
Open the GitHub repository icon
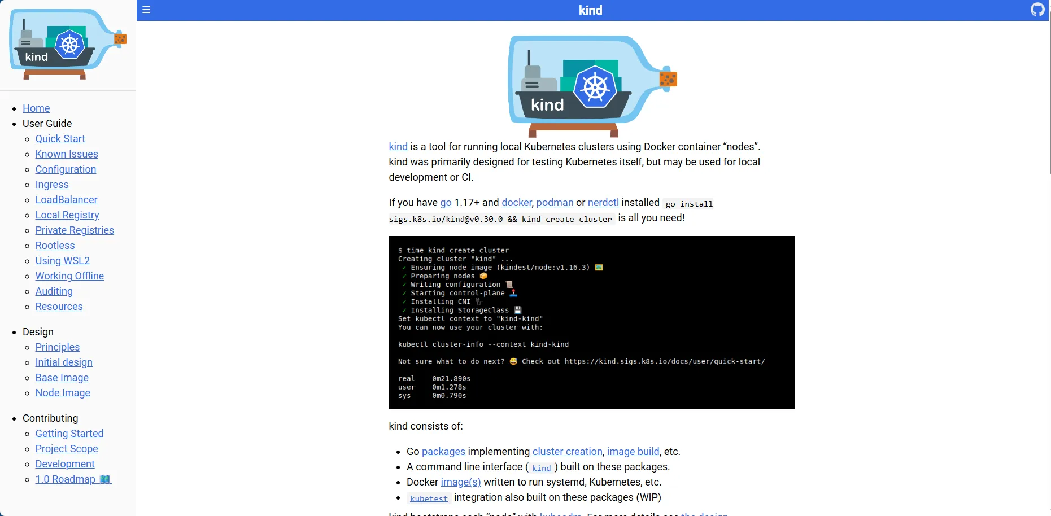[1038, 10]
